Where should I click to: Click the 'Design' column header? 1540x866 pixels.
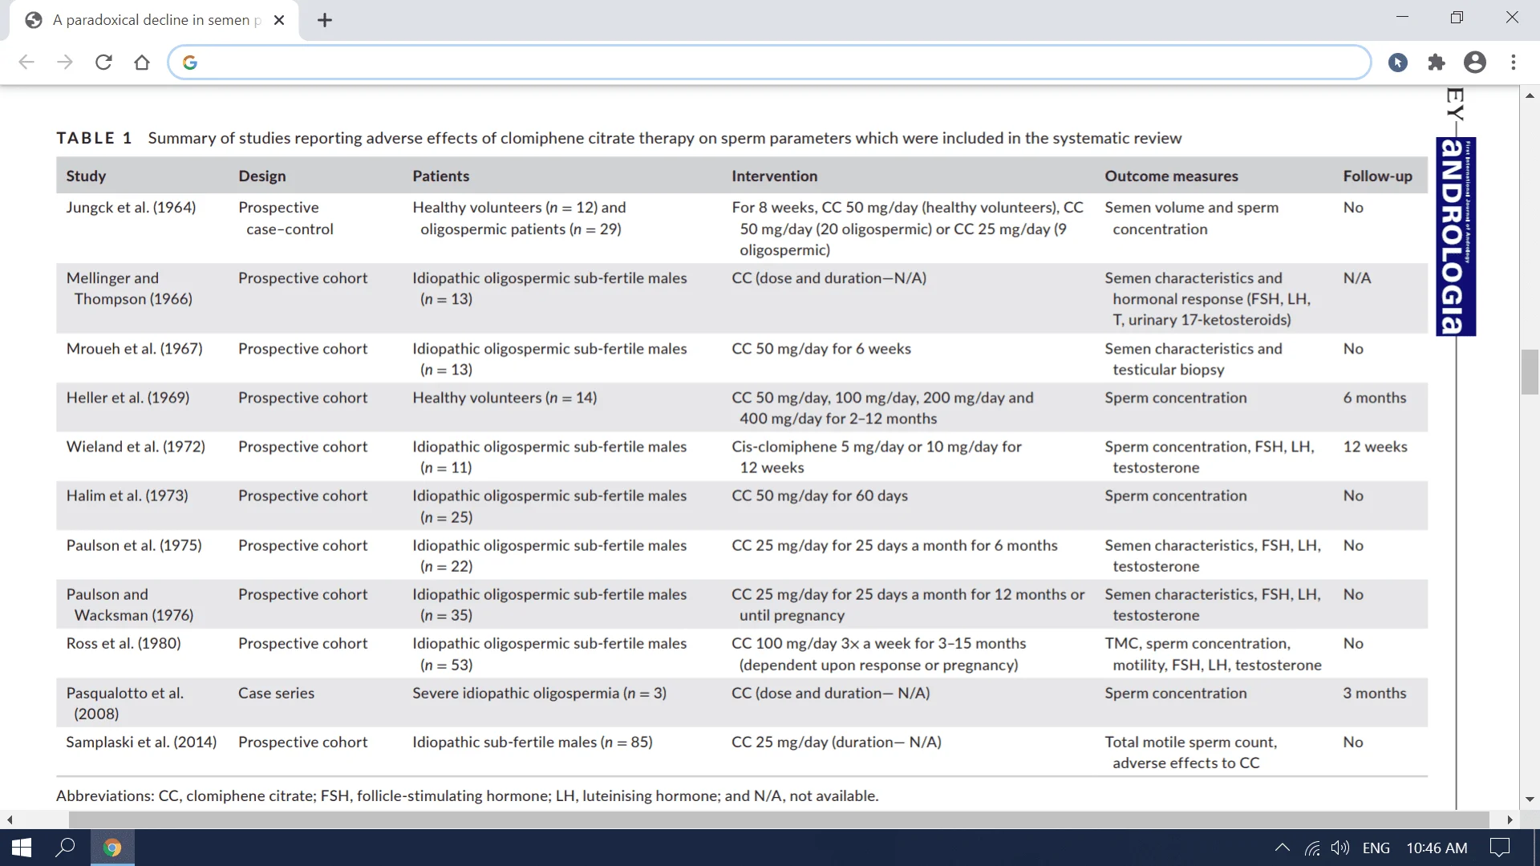(262, 176)
